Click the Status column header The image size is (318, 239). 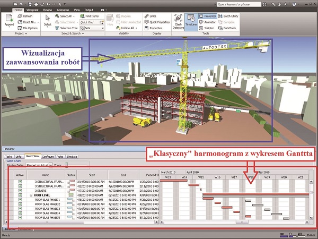point(71,175)
